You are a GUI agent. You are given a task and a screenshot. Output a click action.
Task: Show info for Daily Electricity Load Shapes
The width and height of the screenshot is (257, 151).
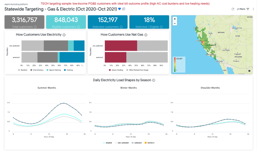(154, 80)
